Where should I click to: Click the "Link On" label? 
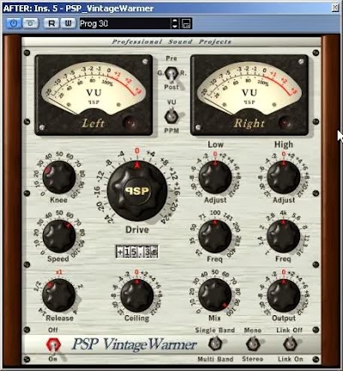[290, 359]
